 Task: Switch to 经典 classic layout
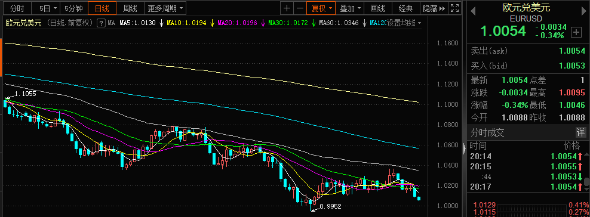point(405,8)
